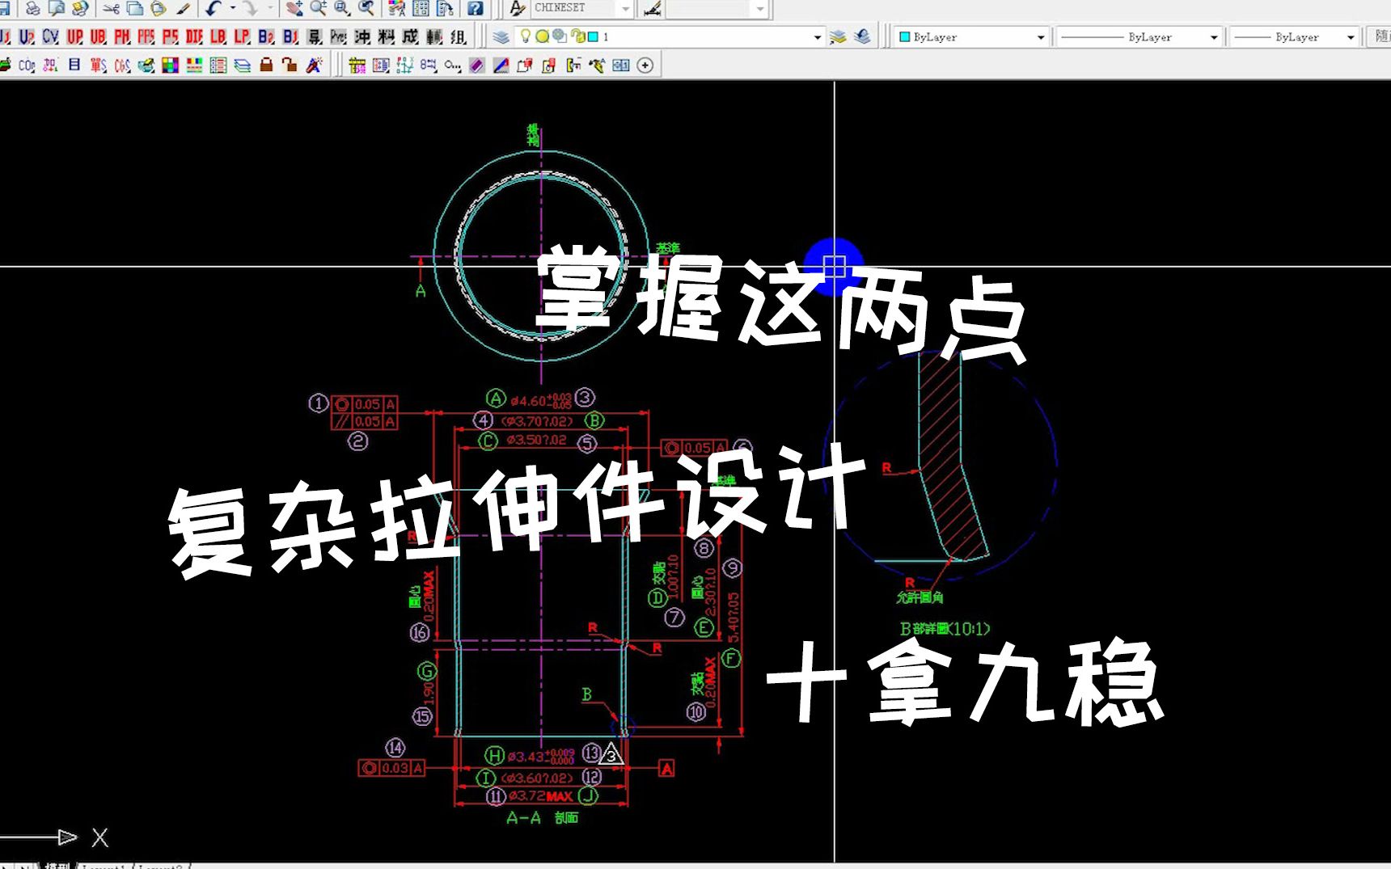The width and height of the screenshot is (1391, 869).
Task: Click the LB toolbar button
Action: tap(218, 37)
